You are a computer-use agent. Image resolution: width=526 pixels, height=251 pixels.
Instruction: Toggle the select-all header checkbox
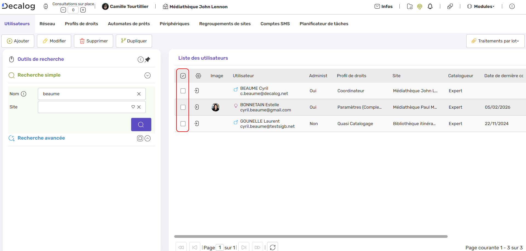point(183,76)
